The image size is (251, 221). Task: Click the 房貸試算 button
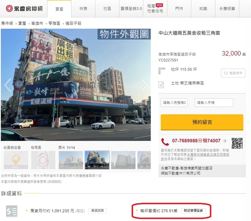point(97,211)
